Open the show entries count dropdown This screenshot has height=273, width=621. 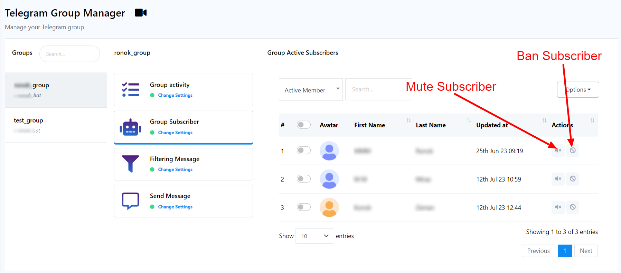click(314, 236)
